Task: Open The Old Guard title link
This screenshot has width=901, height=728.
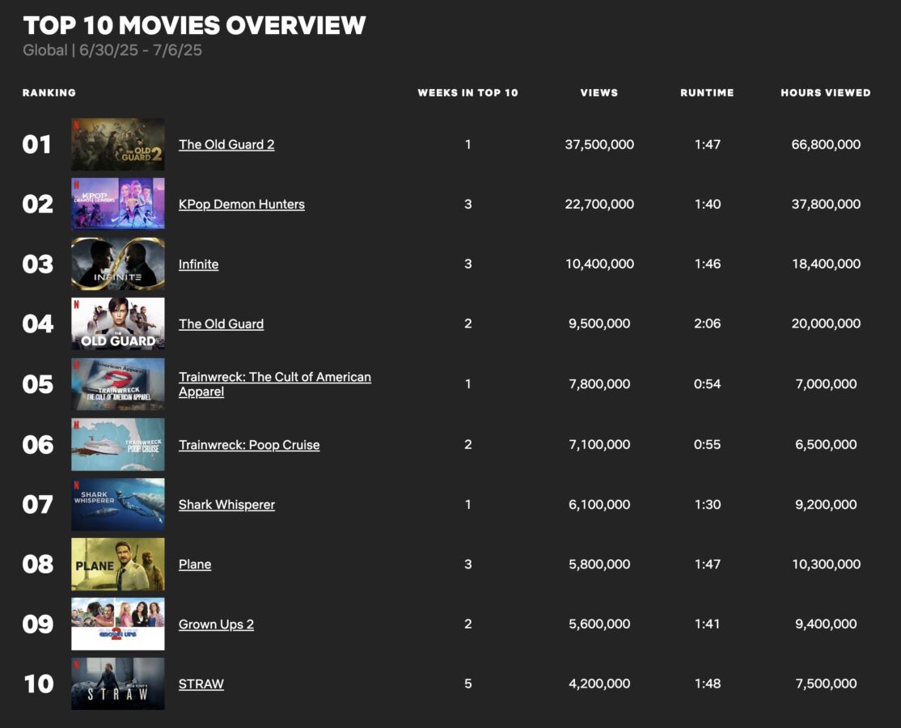Action: (x=222, y=324)
